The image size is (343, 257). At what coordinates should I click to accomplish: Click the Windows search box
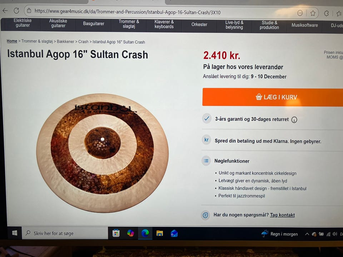pyautogui.click(x=65, y=233)
